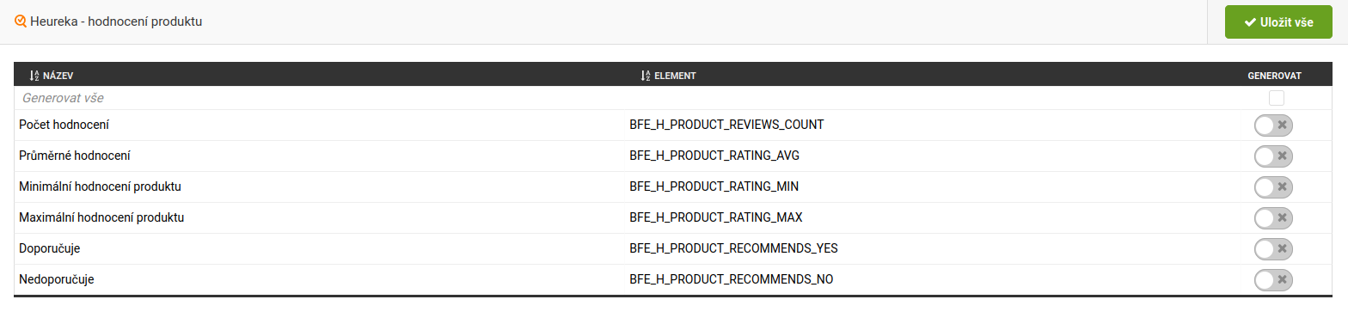Screen dimensions: 1348x330
Task: Save all with Uložit vše button
Action: [x=1278, y=22]
